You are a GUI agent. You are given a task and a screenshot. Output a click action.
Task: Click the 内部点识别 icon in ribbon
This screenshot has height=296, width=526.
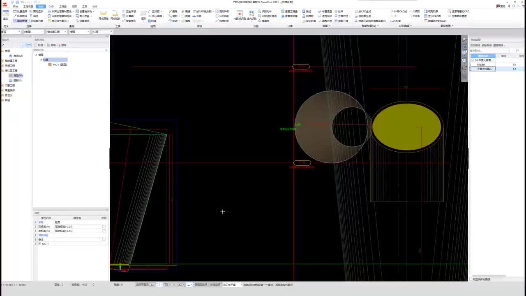(240, 14)
